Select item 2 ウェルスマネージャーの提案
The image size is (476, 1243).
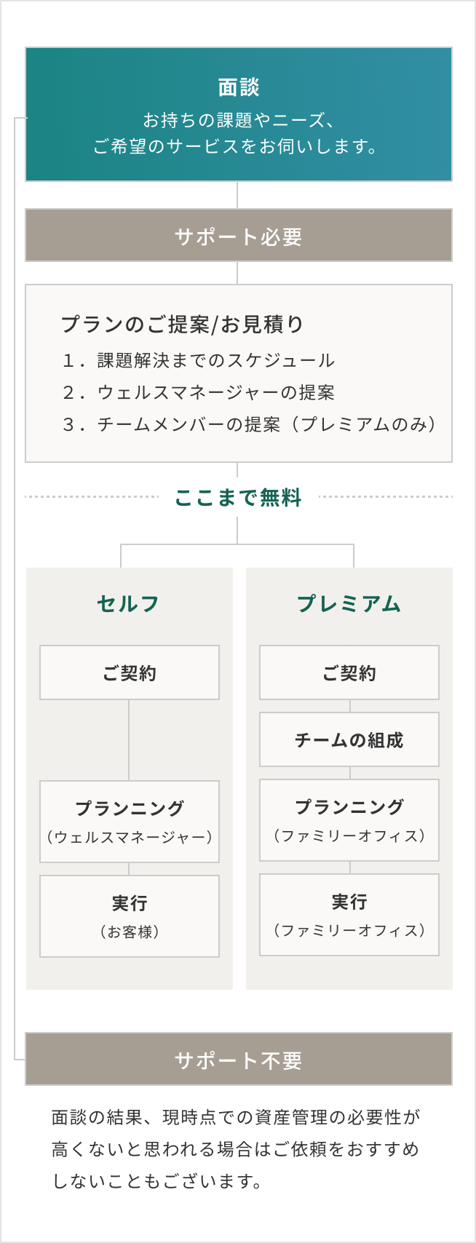pyautogui.click(x=198, y=392)
